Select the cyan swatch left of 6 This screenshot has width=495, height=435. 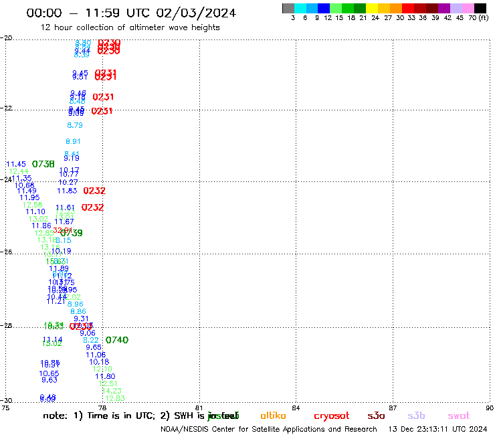point(300,9)
